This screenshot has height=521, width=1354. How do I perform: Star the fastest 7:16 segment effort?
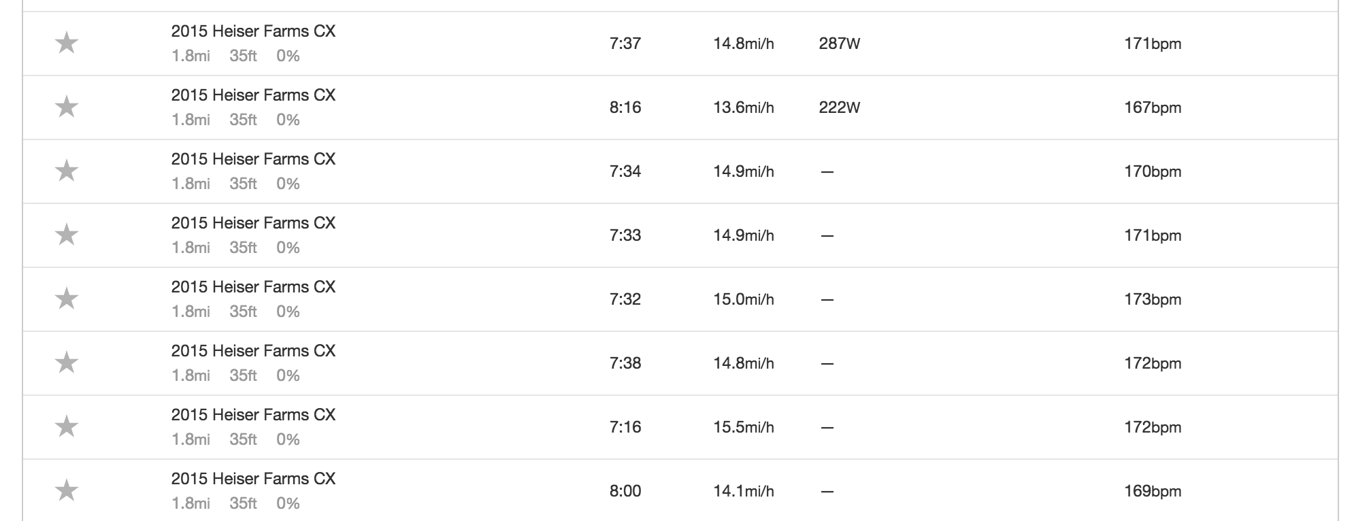click(x=67, y=427)
